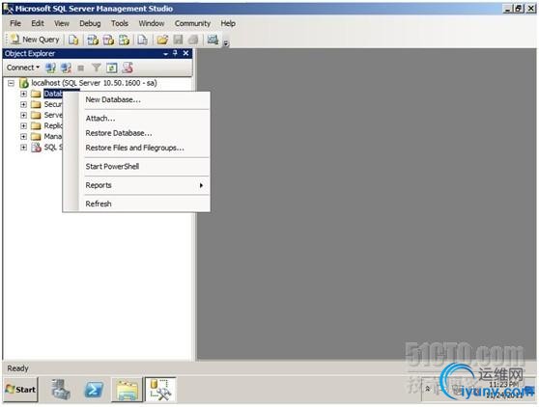
Task: Expand the Server Objects folder node
Action: click(23, 115)
